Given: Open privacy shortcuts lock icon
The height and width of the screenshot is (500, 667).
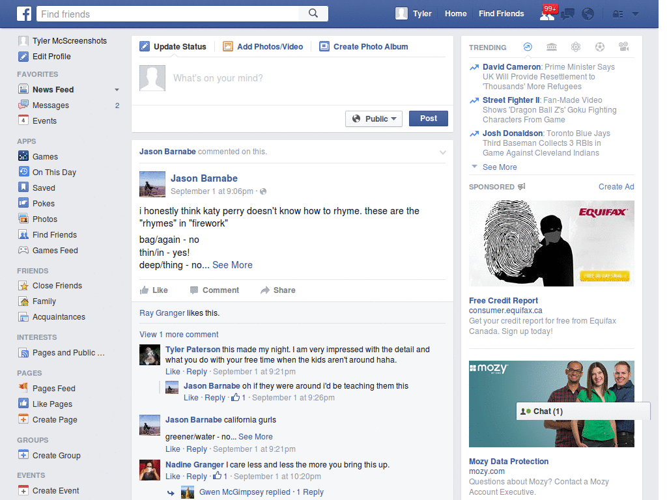Looking at the screenshot, I should pyautogui.click(x=617, y=14).
